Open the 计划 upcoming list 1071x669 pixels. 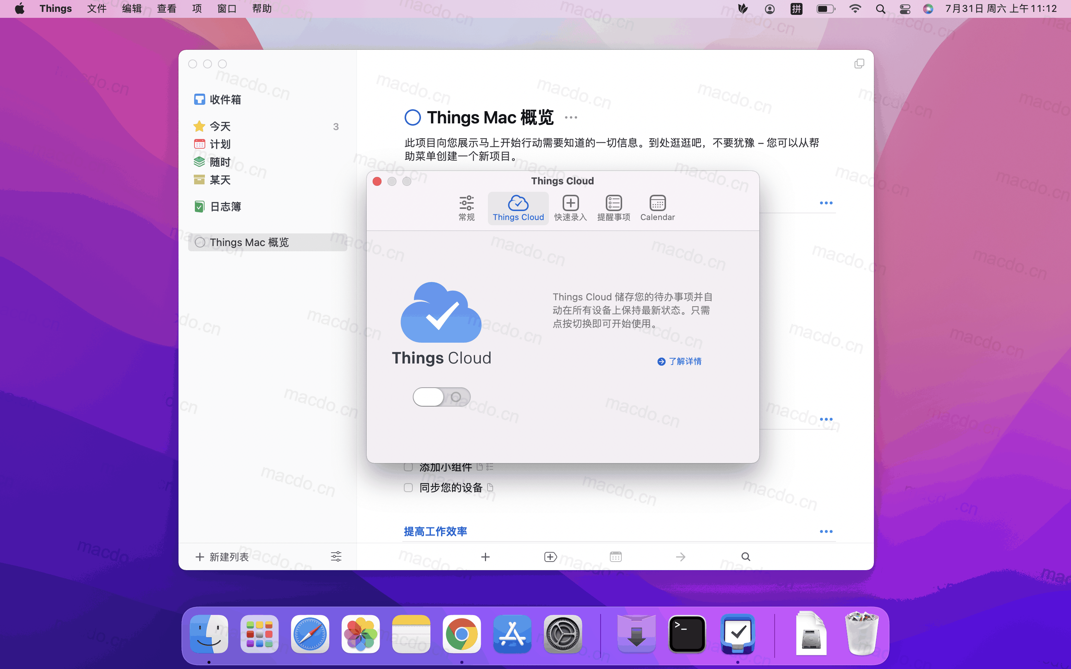tap(267, 144)
